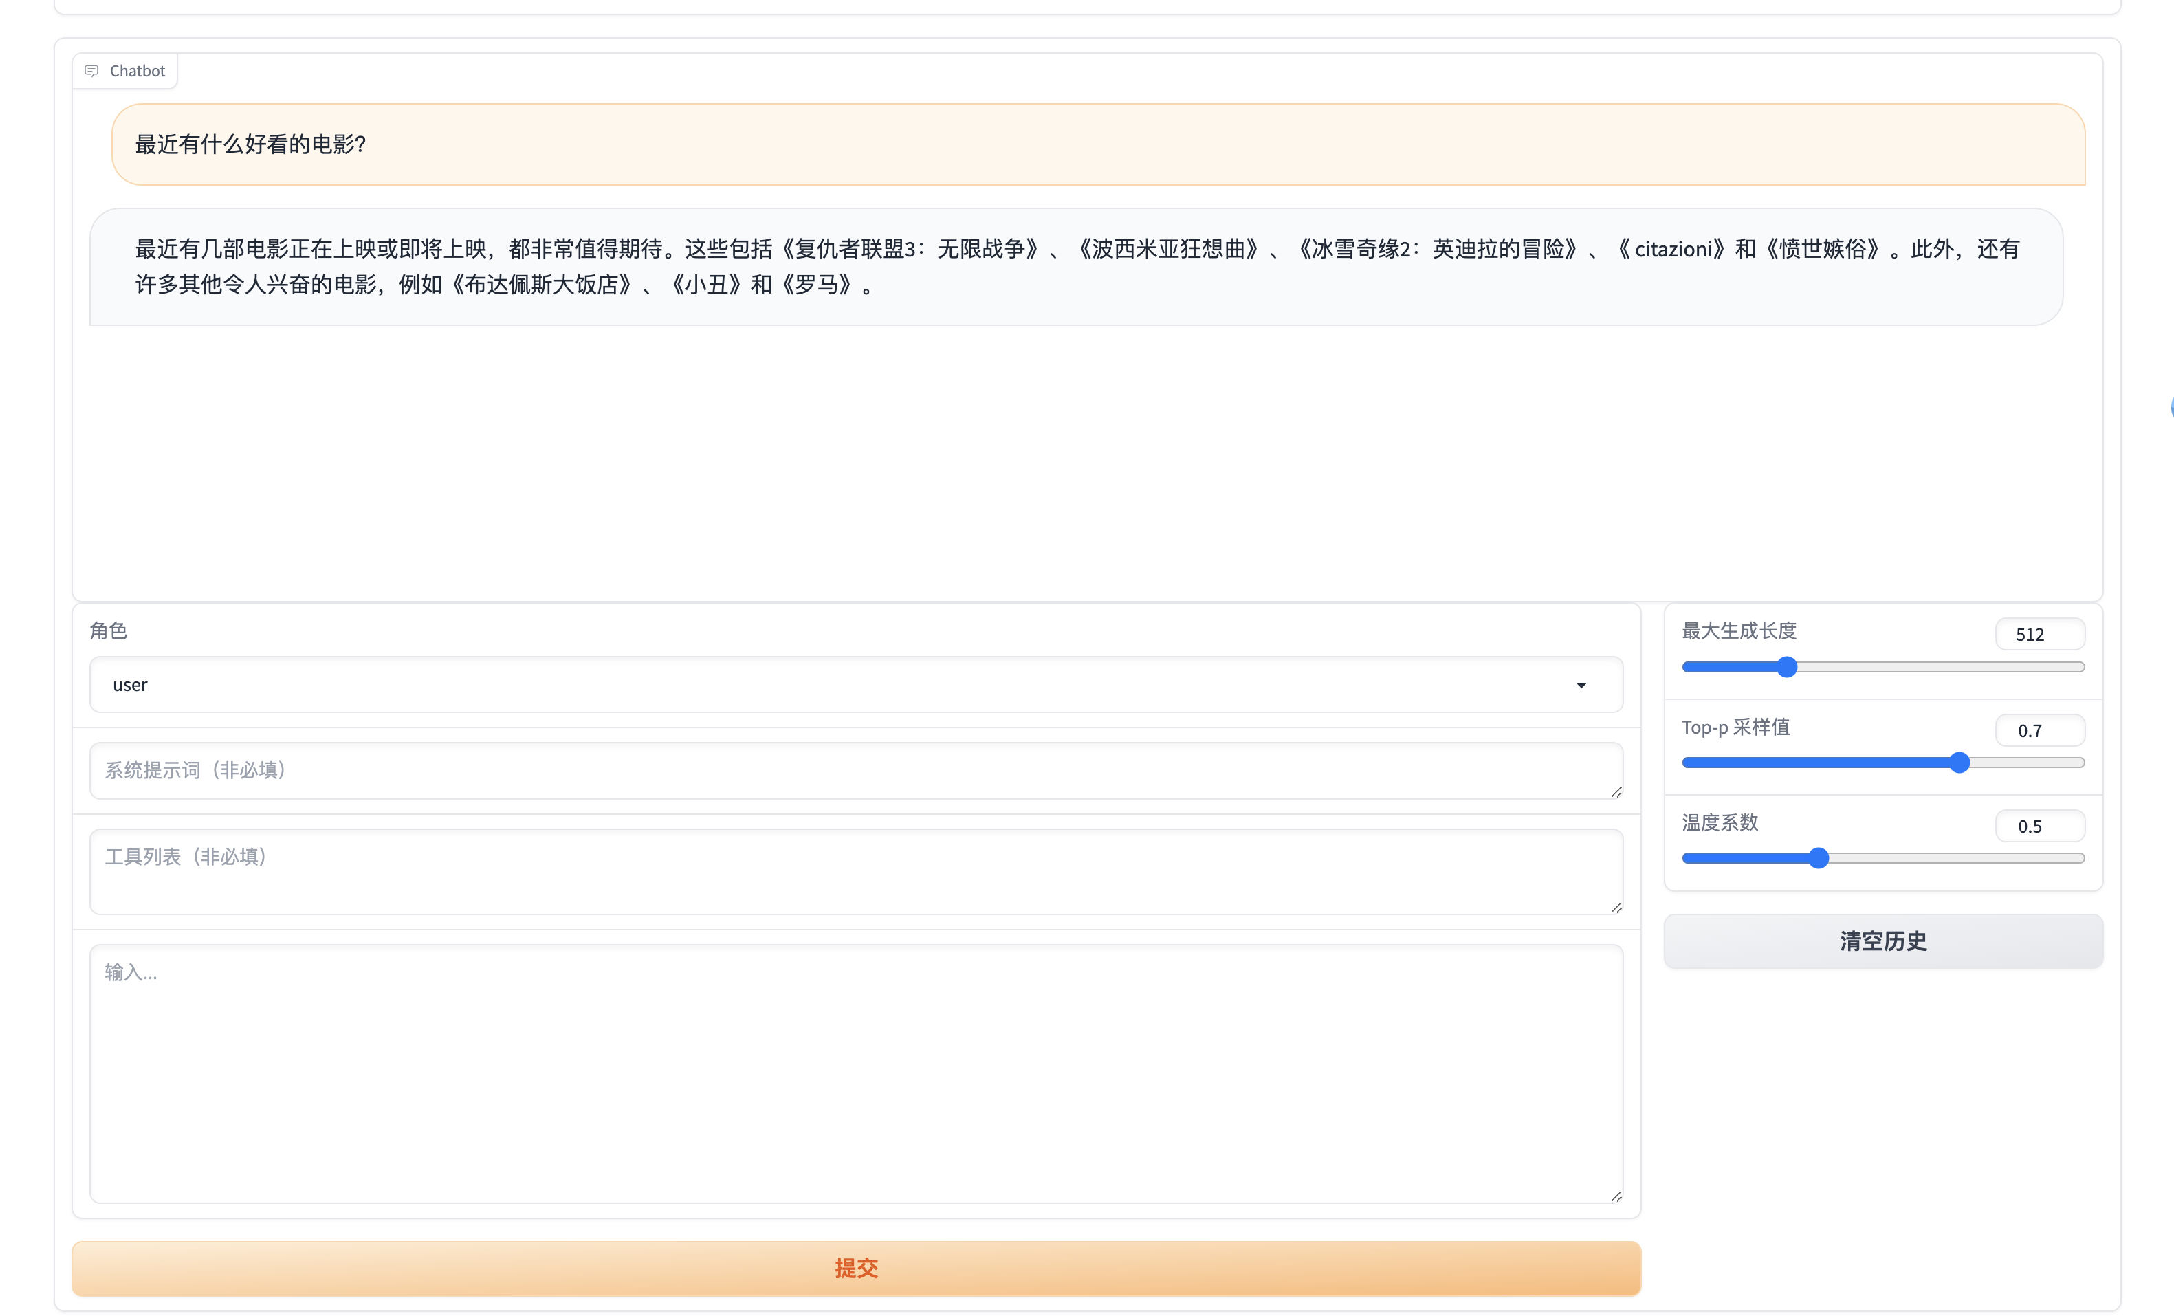This screenshot has width=2174, height=1316.
Task: Click the 清空历史 button
Action: tap(1883, 941)
